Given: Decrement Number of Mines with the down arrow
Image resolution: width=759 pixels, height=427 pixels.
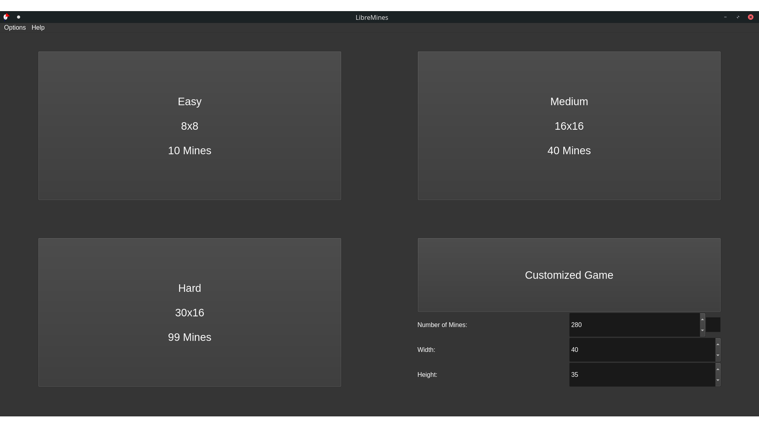Looking at the screenshot, I should [702, 331].
